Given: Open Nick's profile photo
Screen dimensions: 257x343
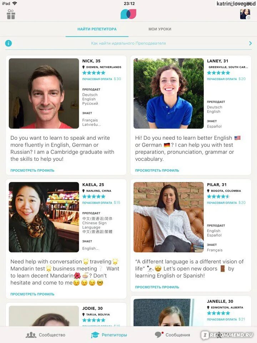Looking at the screenshot, I should coord(44,93).
